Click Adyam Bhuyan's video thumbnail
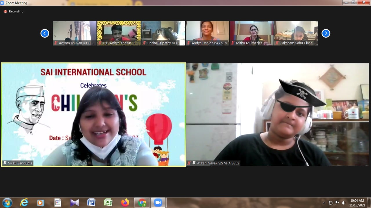Image resolution: width=371 pixels, height=208 pixels. pyautogui.click(x=74, y=33)
